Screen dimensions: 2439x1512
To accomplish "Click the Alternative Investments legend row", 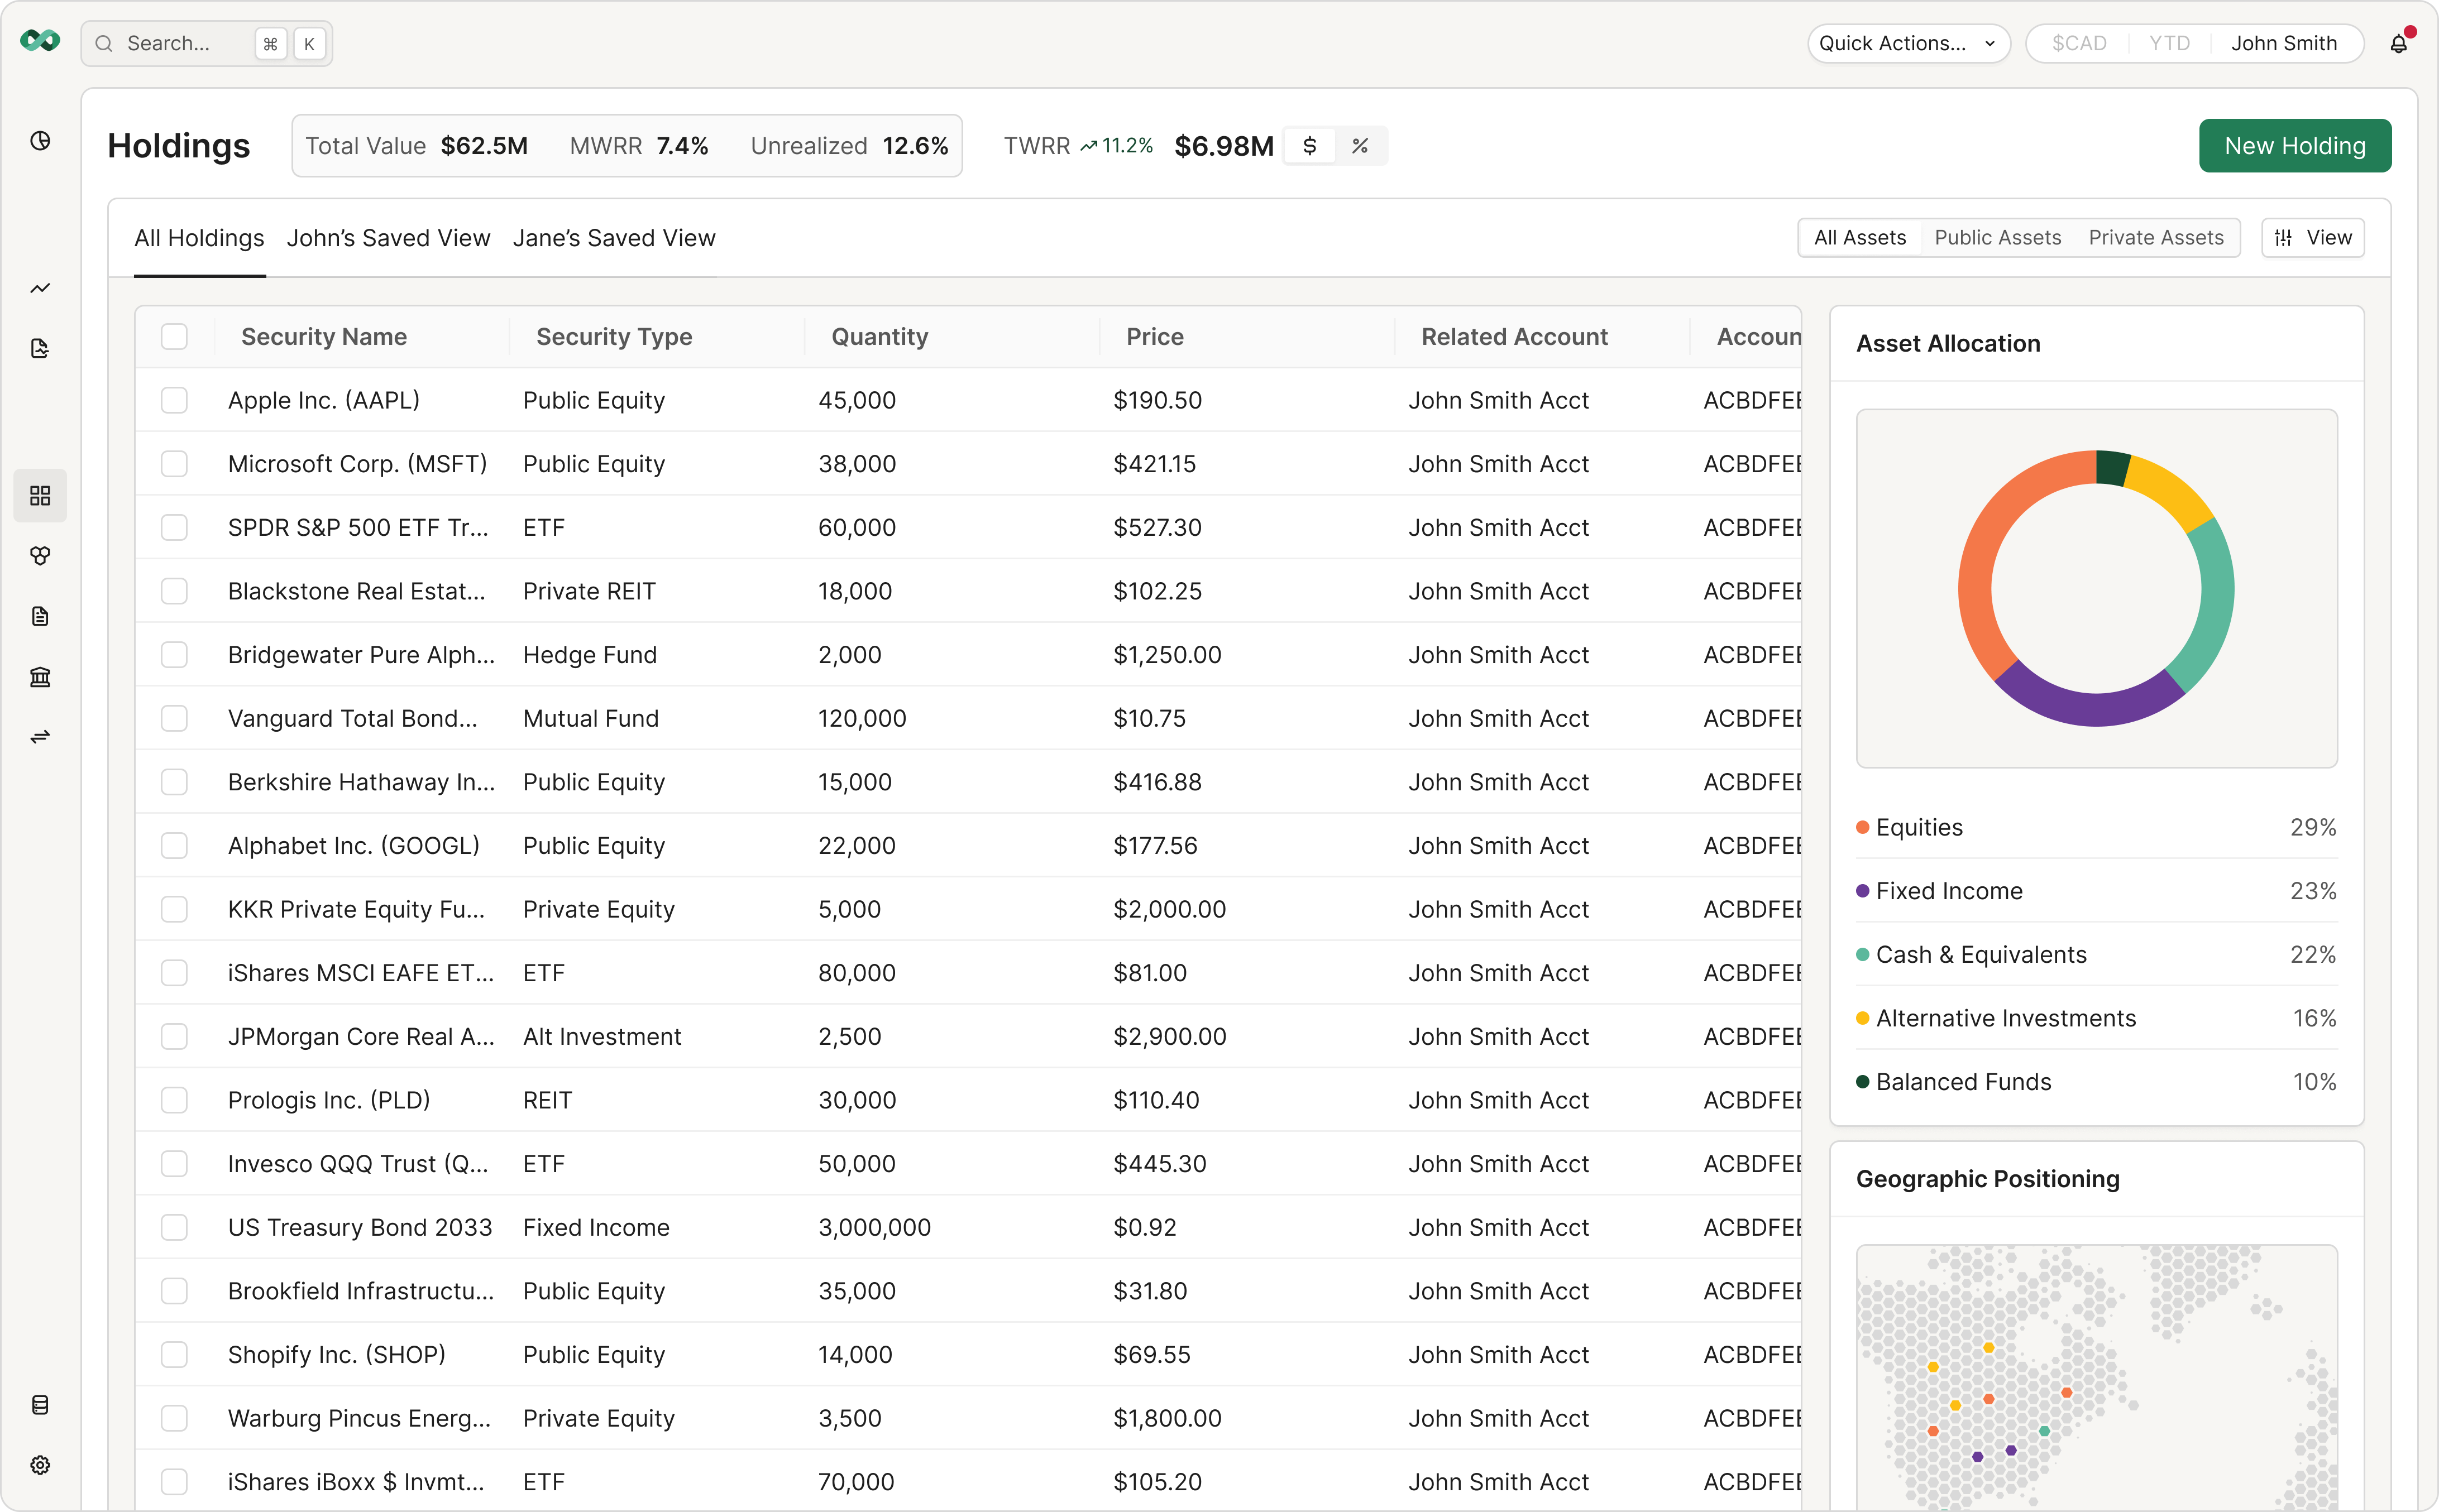I will 2096,1019.
